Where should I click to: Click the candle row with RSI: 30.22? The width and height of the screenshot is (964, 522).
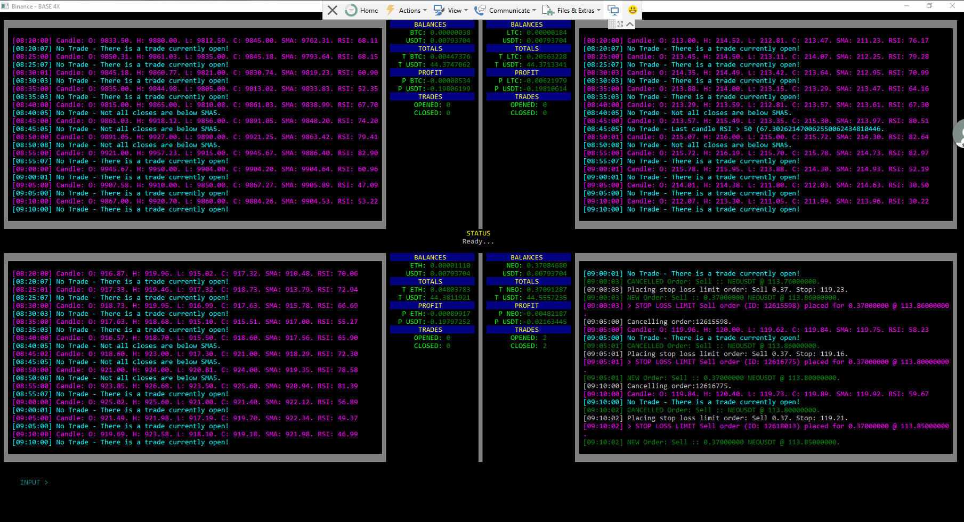click(x=756, y=201)
